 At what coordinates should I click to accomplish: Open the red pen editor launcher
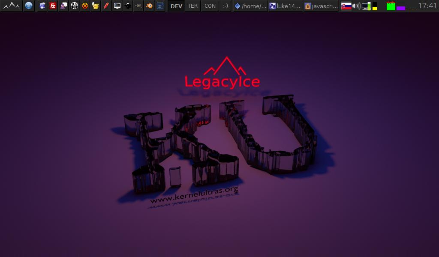click(106, 6)
